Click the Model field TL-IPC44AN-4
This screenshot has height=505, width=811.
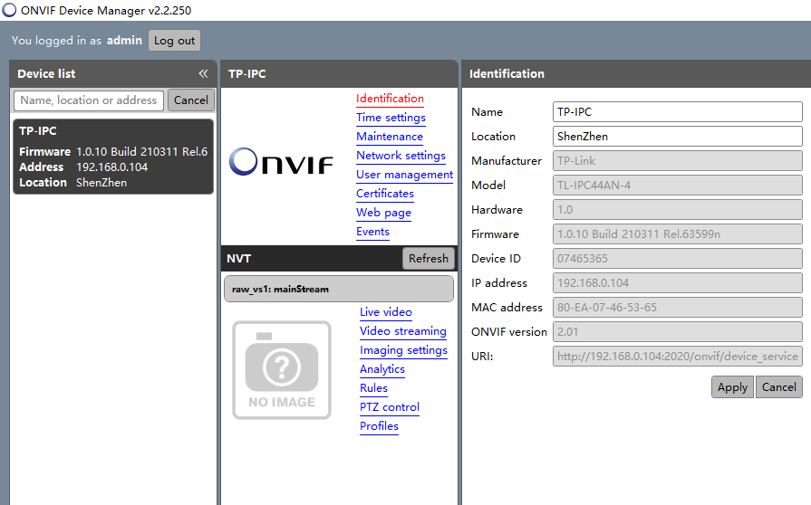(678, 186)
